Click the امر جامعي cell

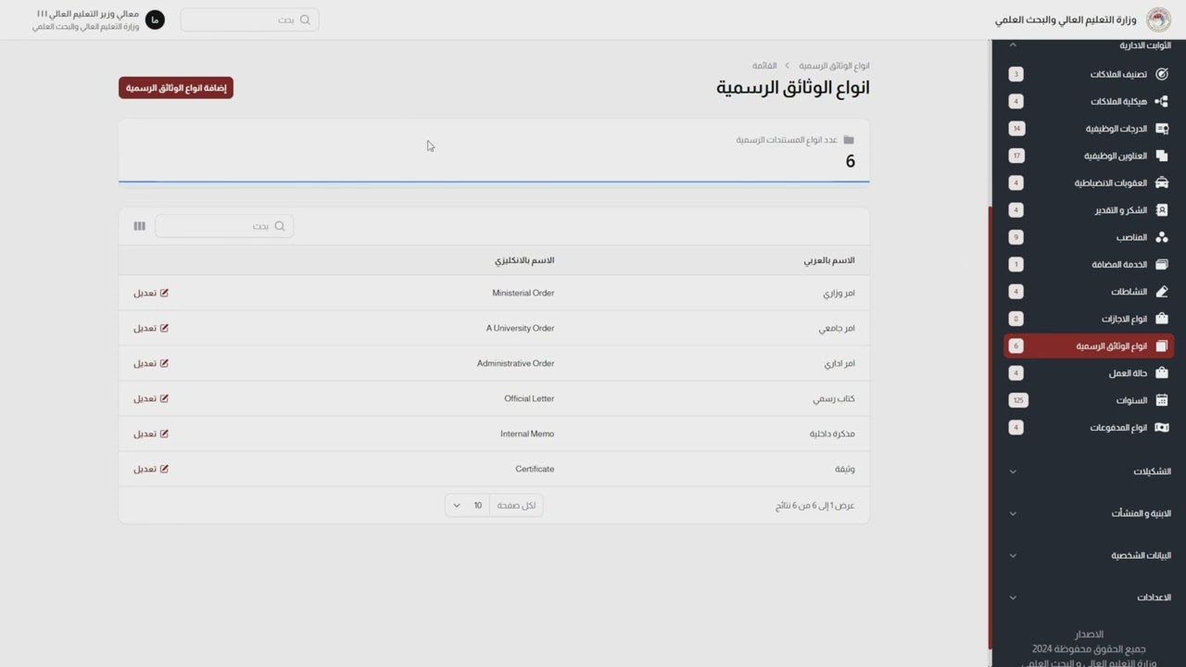[837, 328]
